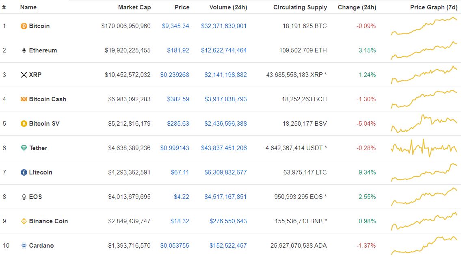Open Cardano price link $0.053755
461x257 pixels.
[175, 246]
